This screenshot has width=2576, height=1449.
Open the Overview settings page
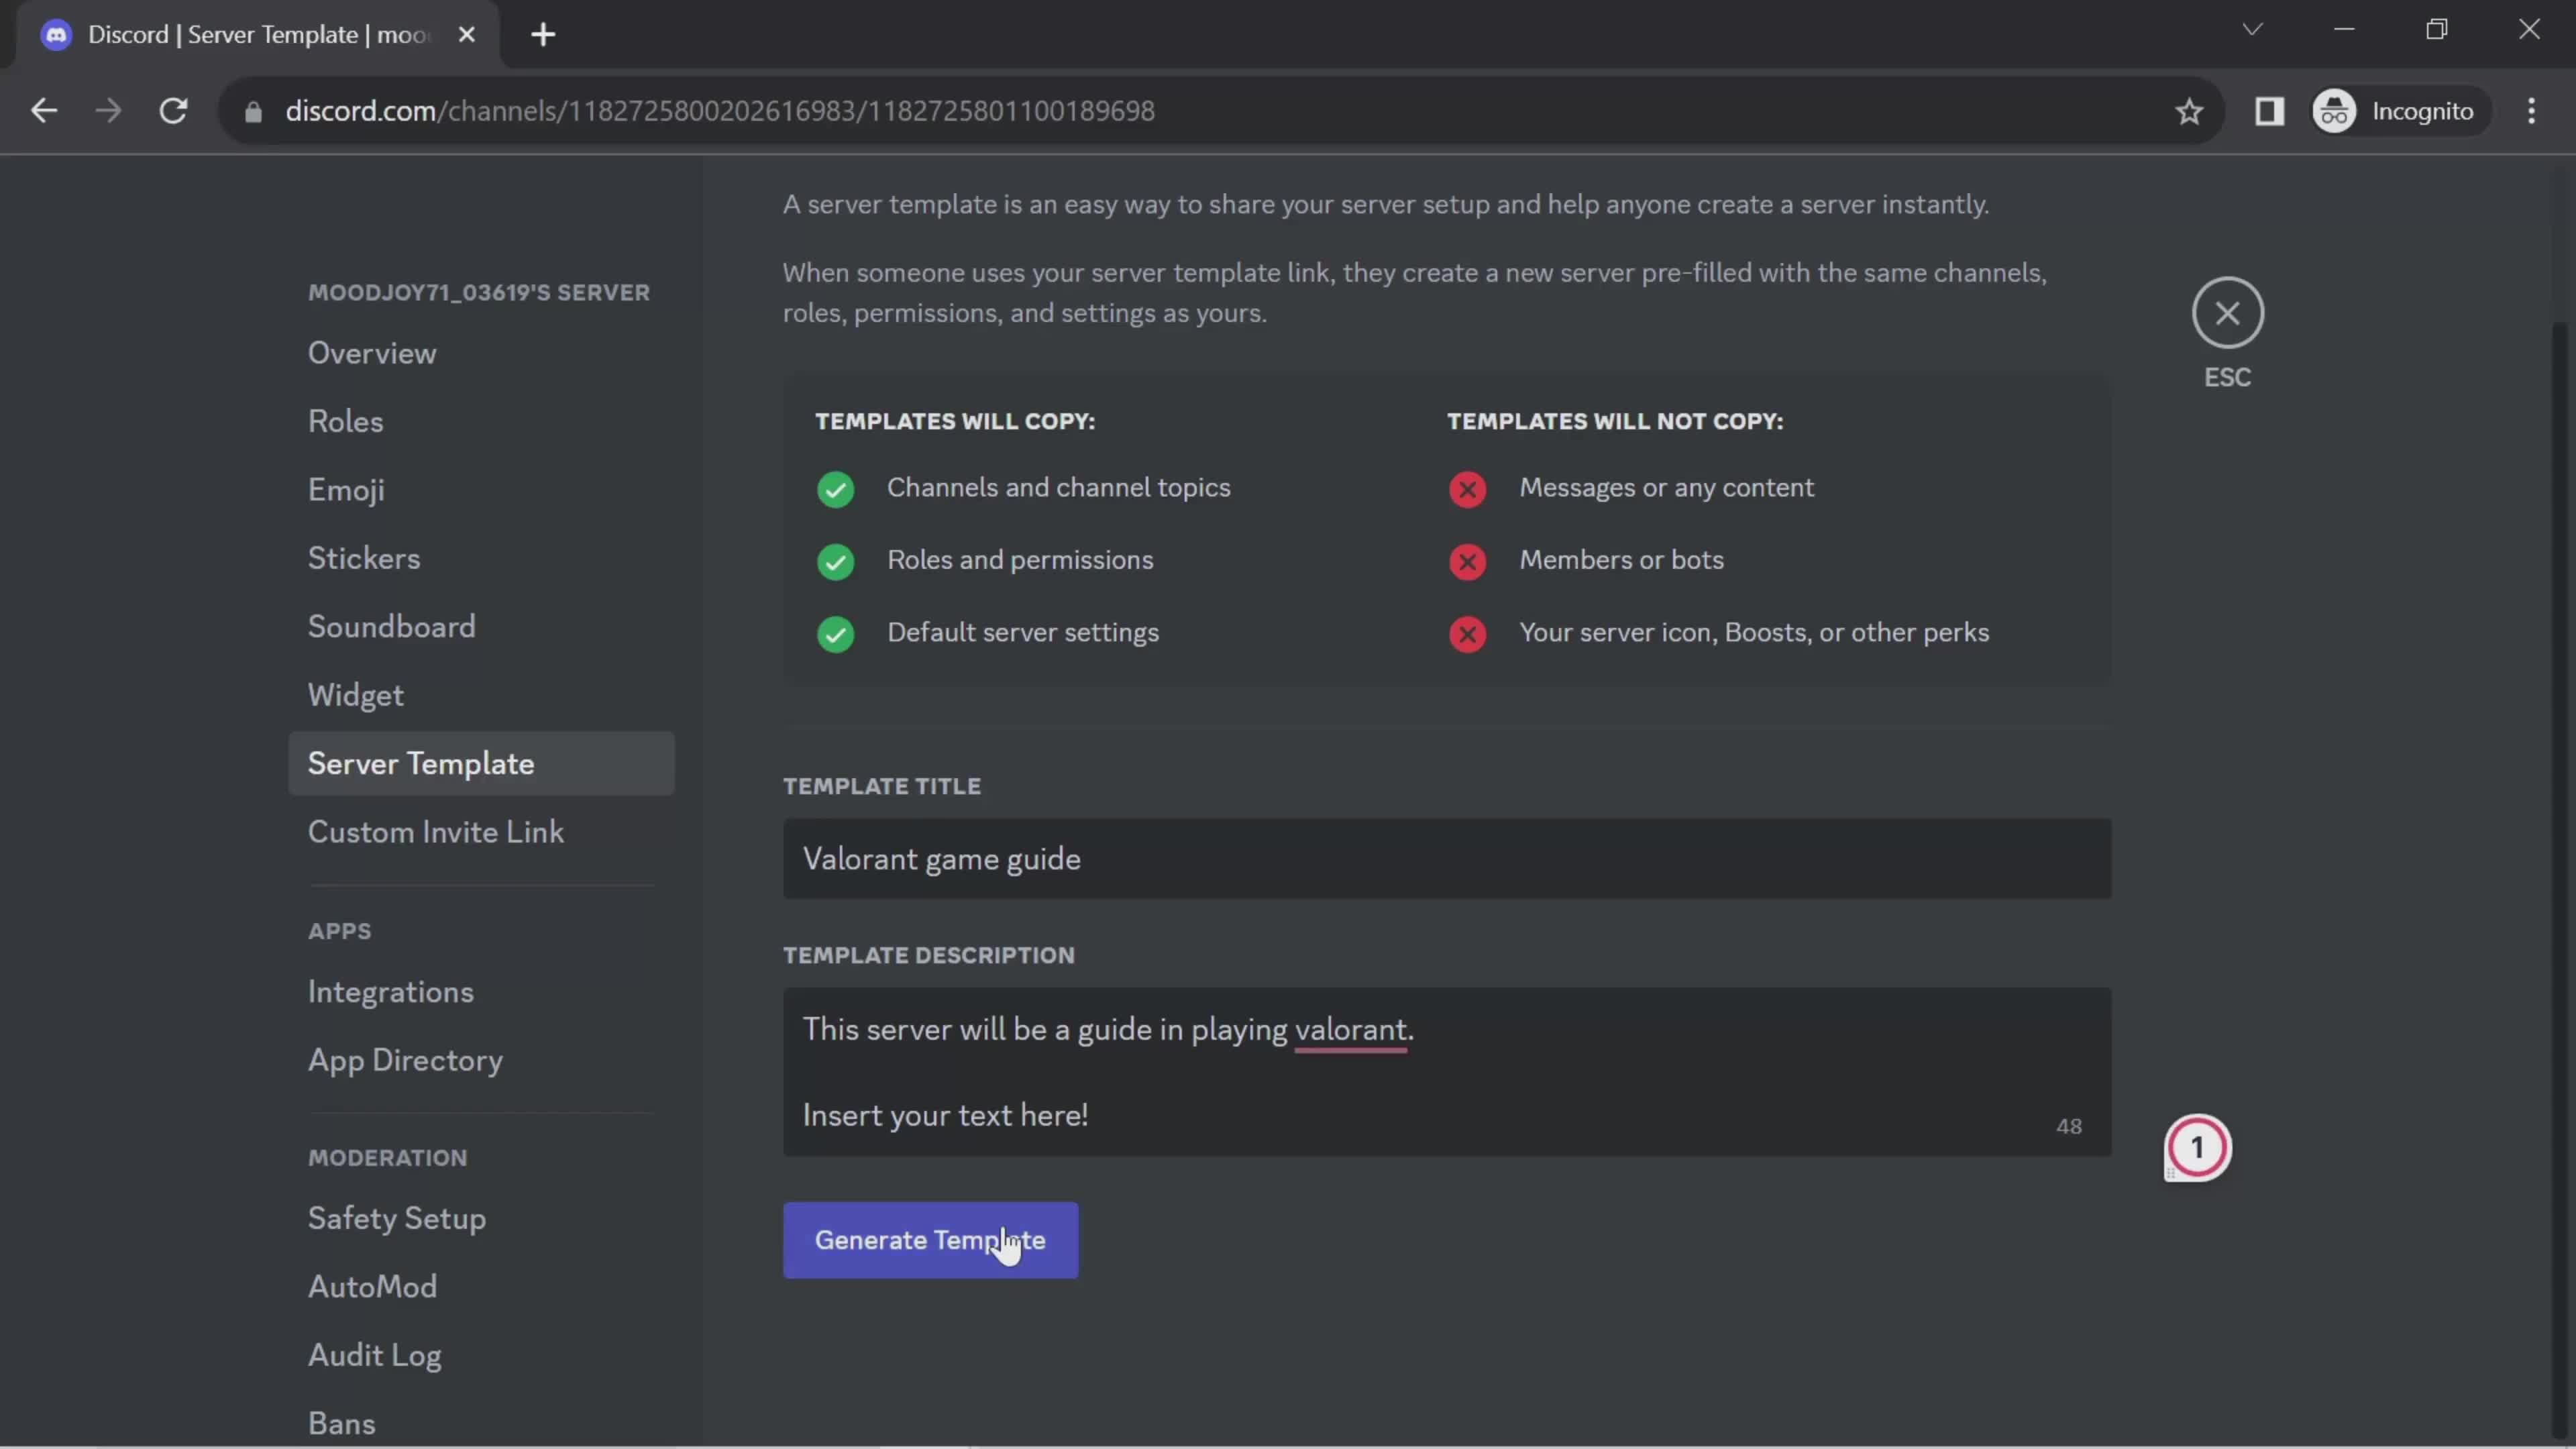[373, 352]
